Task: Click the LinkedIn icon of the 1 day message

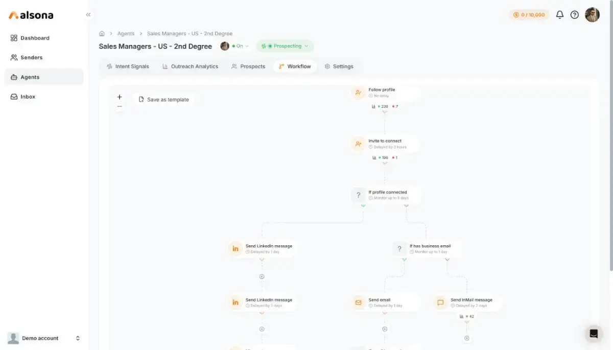Action: coord(235,249)
